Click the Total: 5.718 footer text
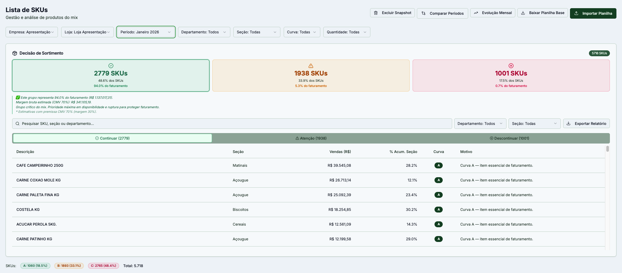This screenshot has width=622, height=273. pos(133,266)
